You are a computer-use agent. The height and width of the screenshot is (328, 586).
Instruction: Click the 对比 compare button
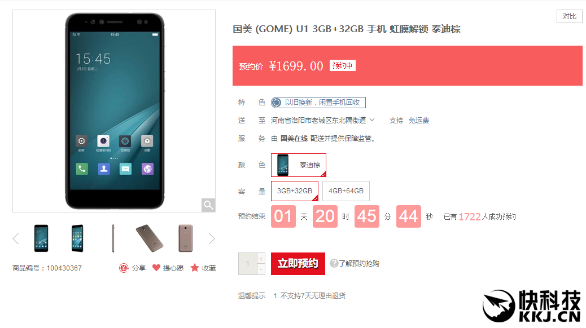click(x=569, y=16)
